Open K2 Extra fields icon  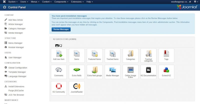pyautogui.click(x=77, y=72)
